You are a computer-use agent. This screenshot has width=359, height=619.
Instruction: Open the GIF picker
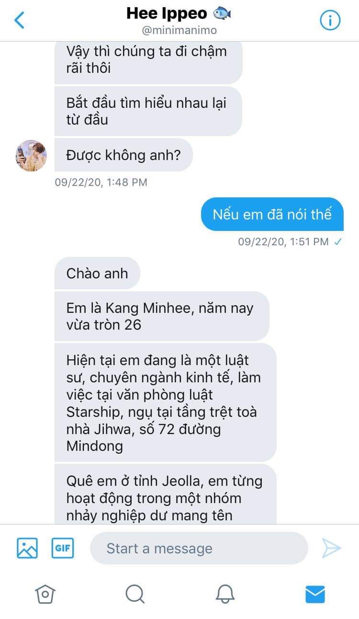pyautogui.click(x=63, y=548)
